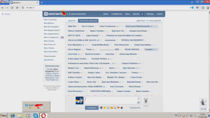Open the Действия actions menu

coord(141,21)
